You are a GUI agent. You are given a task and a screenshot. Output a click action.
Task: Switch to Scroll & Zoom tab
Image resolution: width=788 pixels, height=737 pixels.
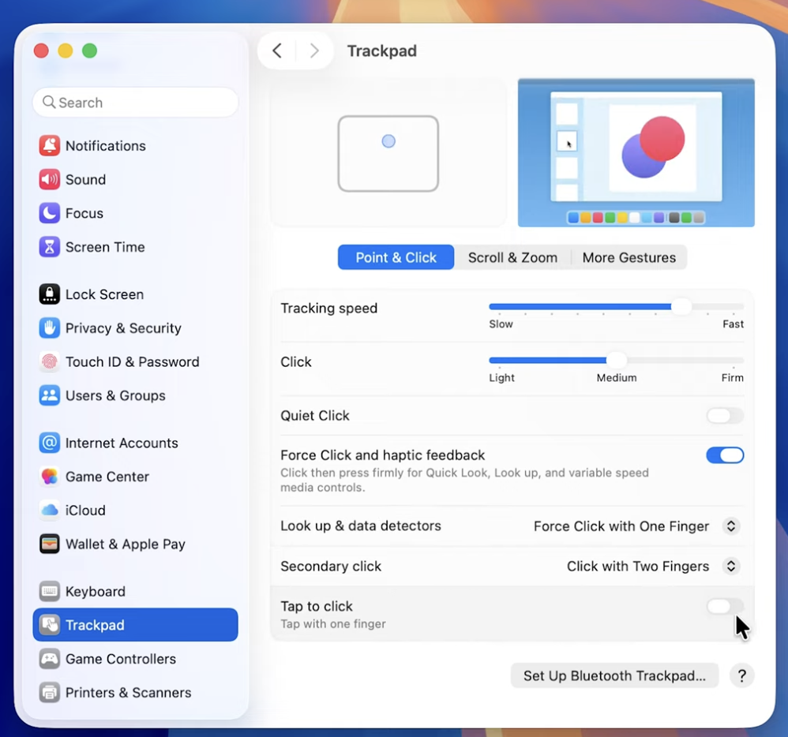click(x=512, y=257)
